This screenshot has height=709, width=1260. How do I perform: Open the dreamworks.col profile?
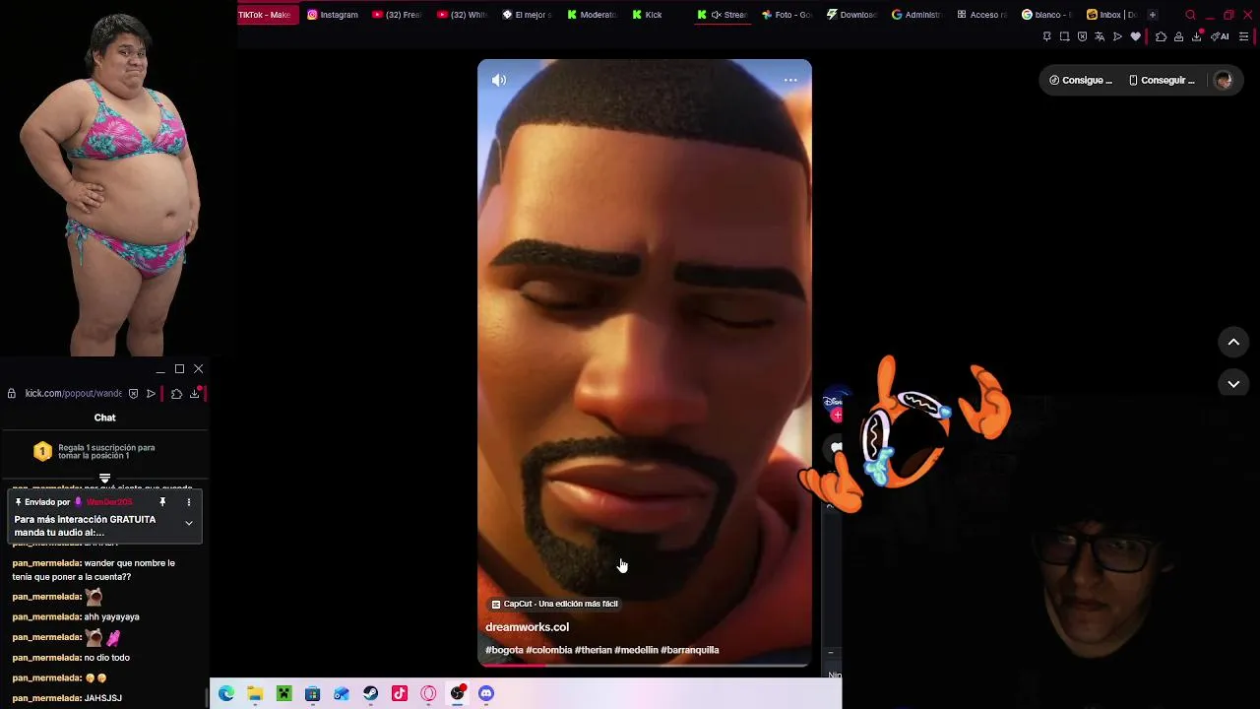tap(527, 627)
